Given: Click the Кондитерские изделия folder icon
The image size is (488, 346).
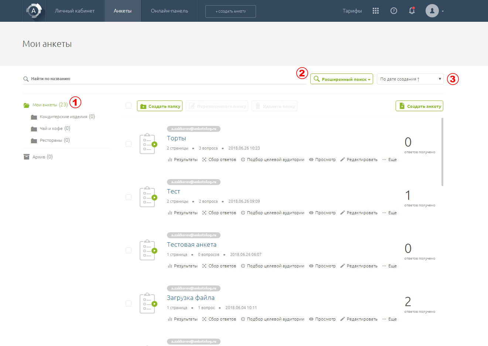Looking at the screenshot, I should pos(34,117).
